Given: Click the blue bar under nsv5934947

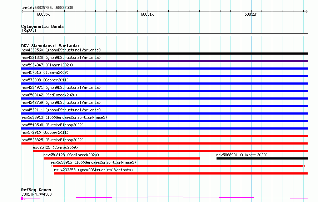Looking at the screenshot, I should click(164, 69).
